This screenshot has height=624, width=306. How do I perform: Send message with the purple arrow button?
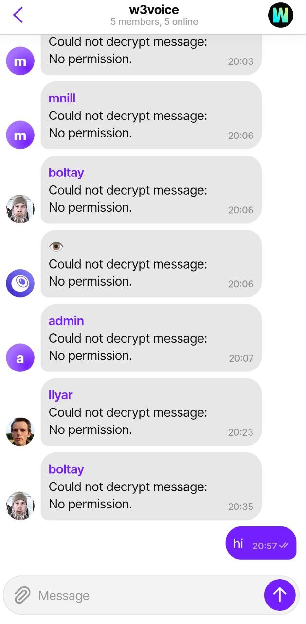[280, 595]
